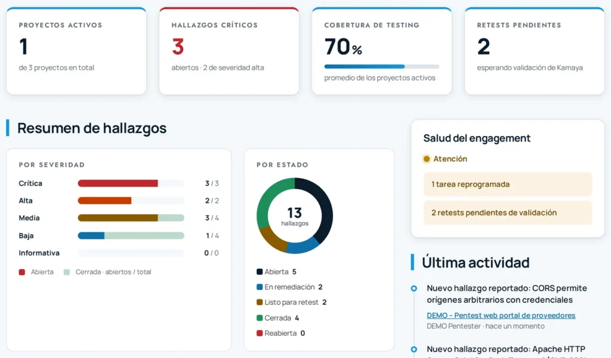This screenshot has height=358, width=611.
Task: Open the Hallazgos Críticos card
Action: click(229, 51)
